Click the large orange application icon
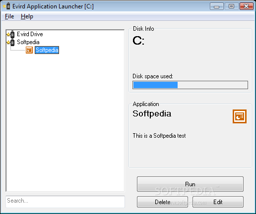The width and height of the screenshot is (256, 214). click(240, 116)
